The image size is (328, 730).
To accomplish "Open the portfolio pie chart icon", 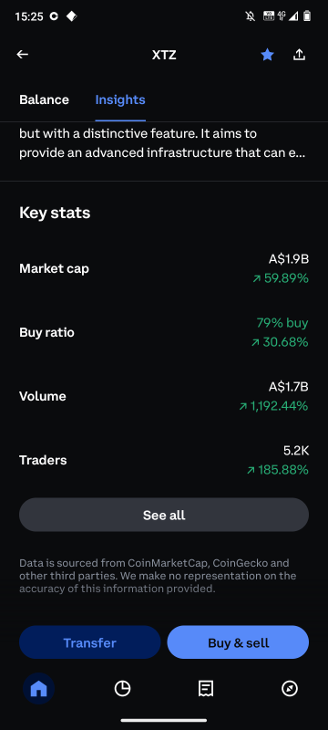I will click(x=122, y=689).
